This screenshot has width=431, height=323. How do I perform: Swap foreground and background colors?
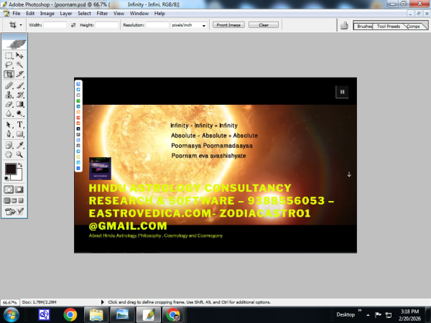(21, 165)
